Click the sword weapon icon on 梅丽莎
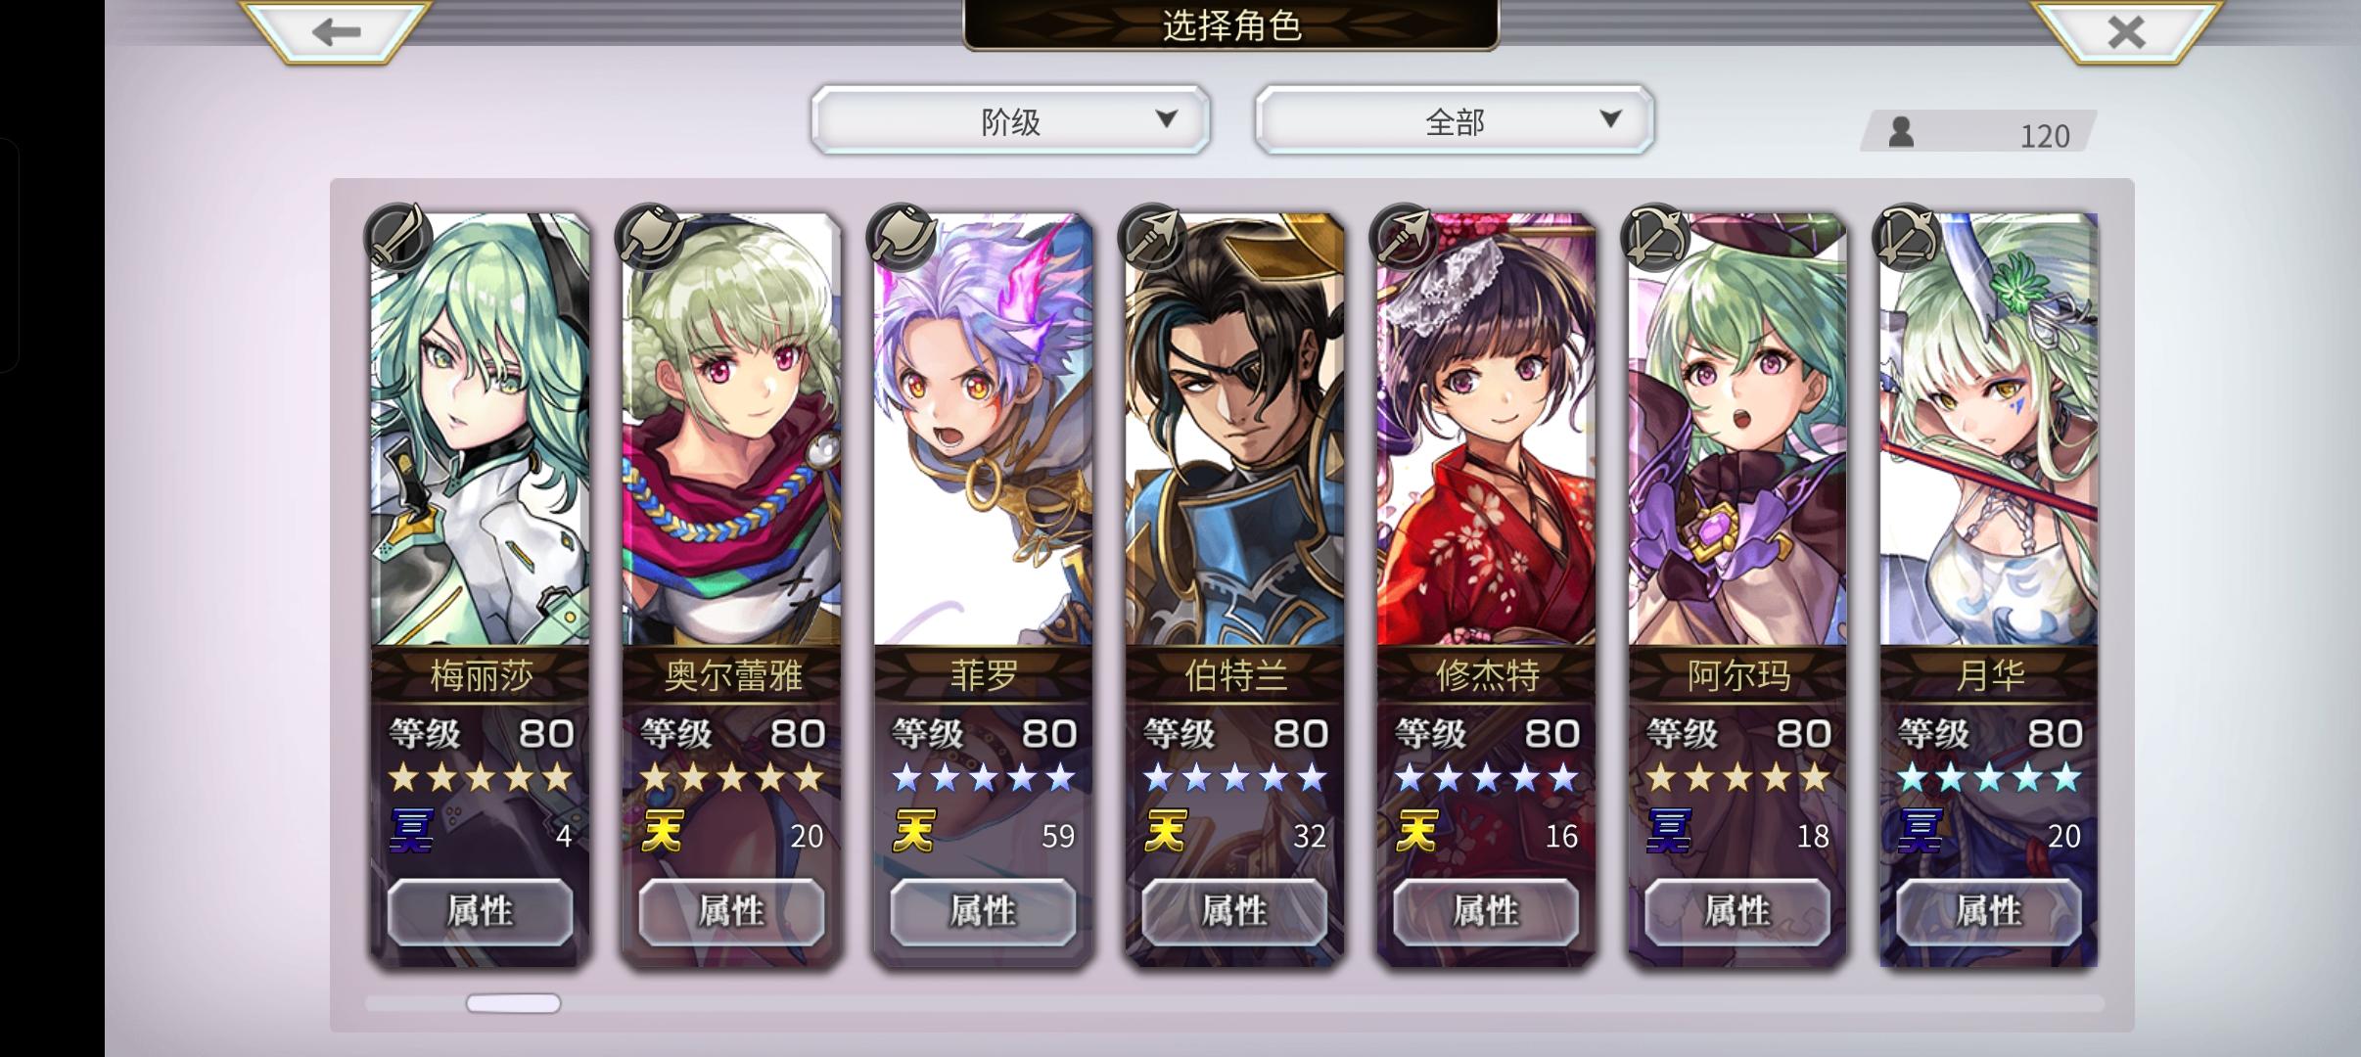The image size is (2361, 1057). [397, 238]
